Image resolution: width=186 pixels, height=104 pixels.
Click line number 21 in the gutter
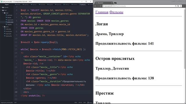coord(16,96)
